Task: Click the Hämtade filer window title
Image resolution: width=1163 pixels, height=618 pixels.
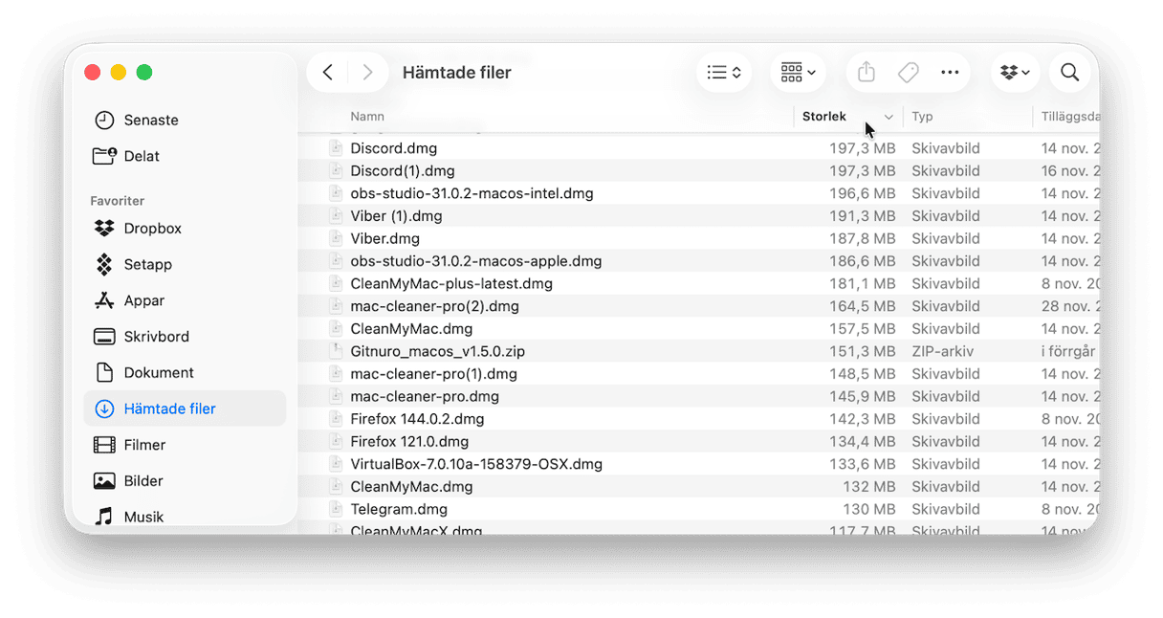Action: click(x=457, y=73)
